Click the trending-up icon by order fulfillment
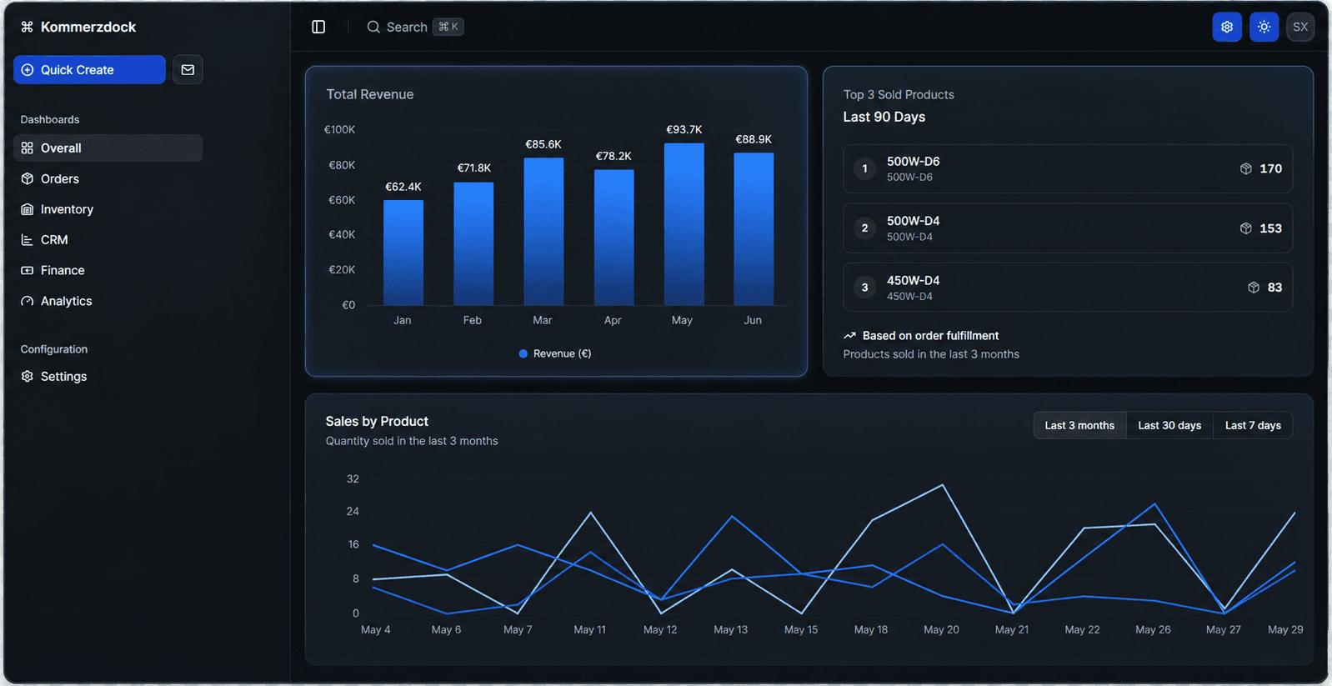This screenshot has height=686, width=1332. point(849,336)
